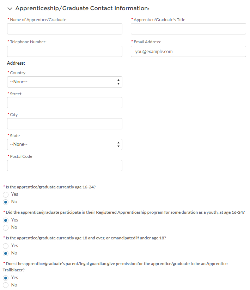Screen dimensions: 250x290
Task: Open the State dropdown
Action: [x=65, y=144]
